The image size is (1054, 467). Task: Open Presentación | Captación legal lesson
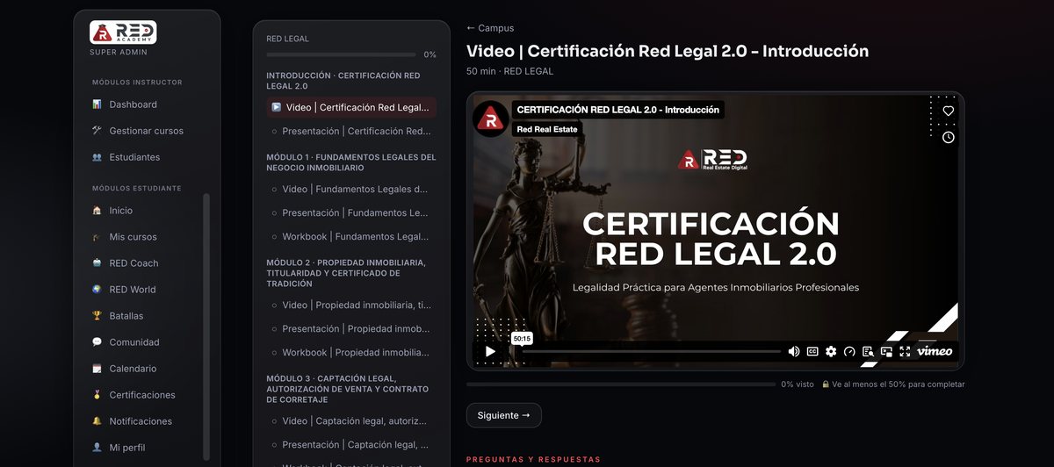pyautogui.click(x=351, y=444)
